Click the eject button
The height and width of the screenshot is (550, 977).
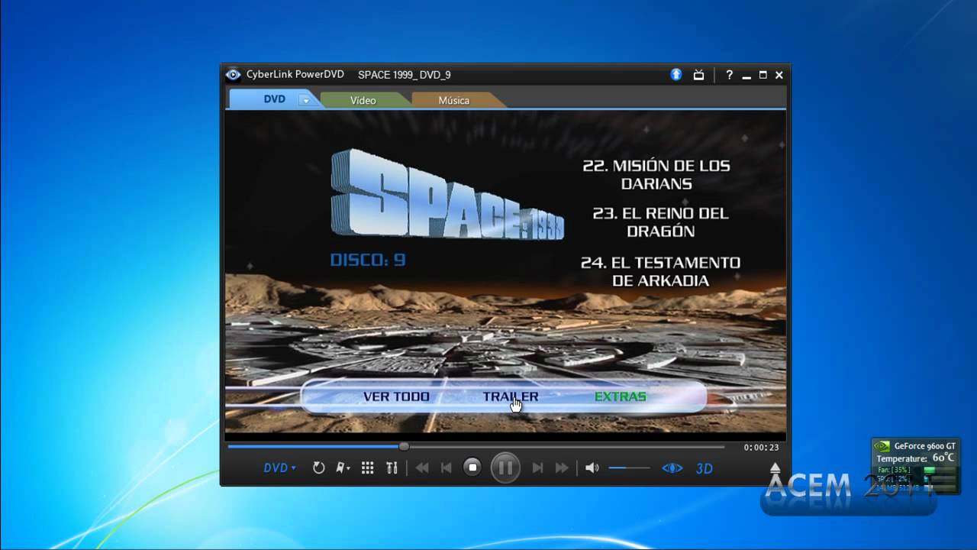(775, 467)
